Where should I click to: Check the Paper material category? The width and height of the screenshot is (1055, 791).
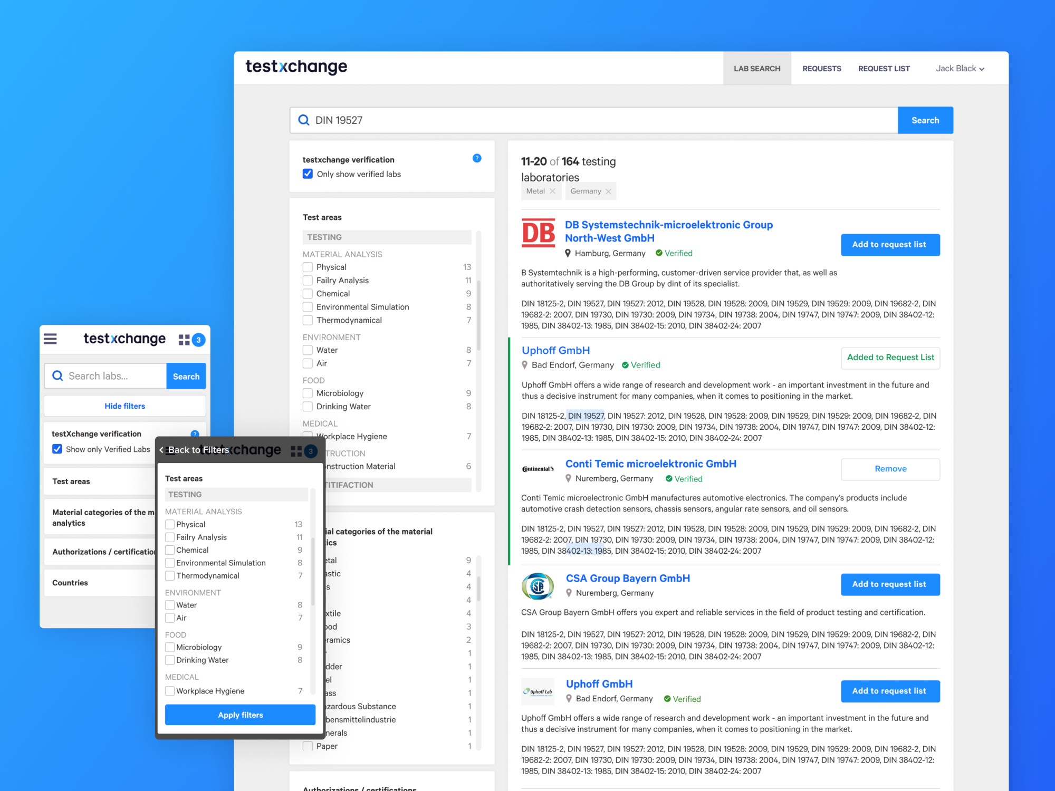(x=308, y=746)
